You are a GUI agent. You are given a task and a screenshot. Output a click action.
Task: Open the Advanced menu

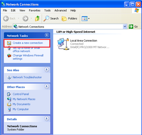point(61,10)
